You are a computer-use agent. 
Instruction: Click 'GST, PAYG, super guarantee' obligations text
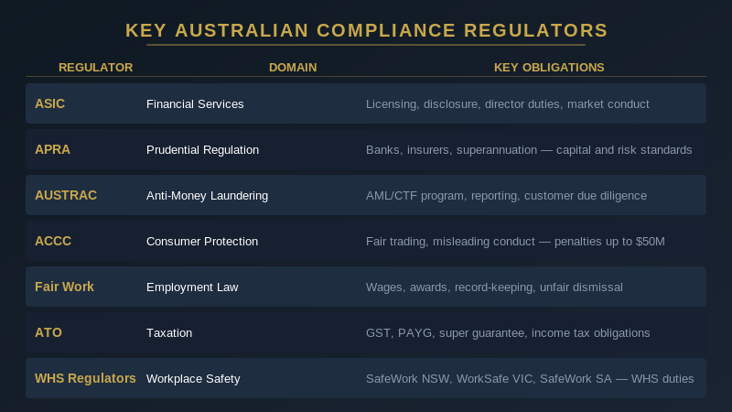click(508, 332)
